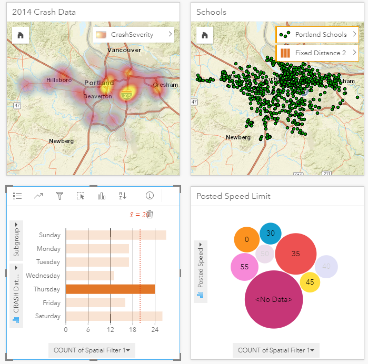Viewport: 368px width, 364px height.
Task: Select the Monday bar
Action: click(97, 249)
